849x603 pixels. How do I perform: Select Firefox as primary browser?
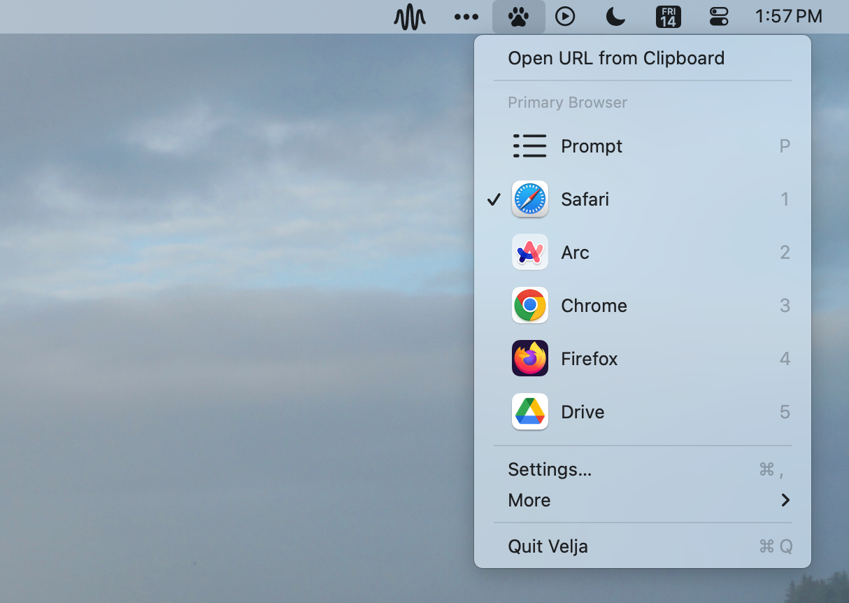click(x=643, y=359)
